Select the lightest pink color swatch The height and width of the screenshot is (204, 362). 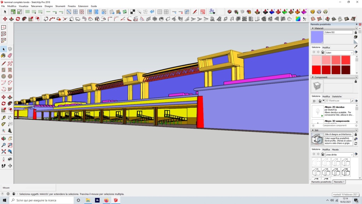(x=316, y=60)
